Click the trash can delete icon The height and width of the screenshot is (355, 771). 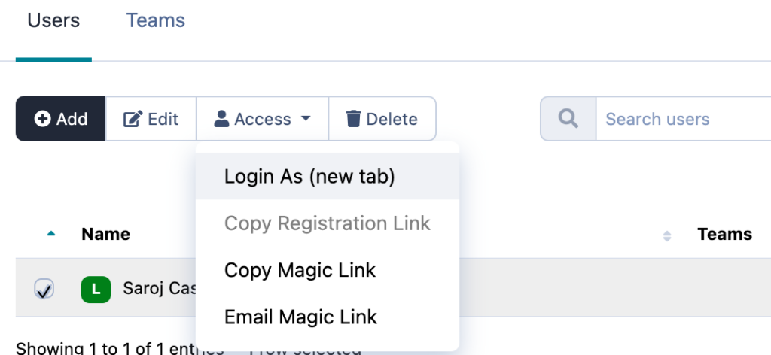[353, 119]
